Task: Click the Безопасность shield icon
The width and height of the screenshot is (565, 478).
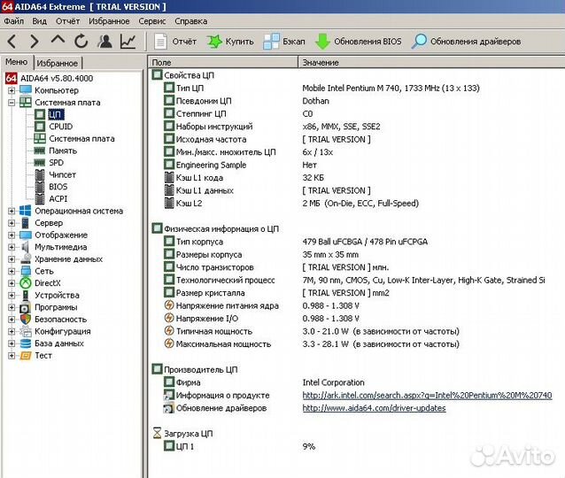Action: pyautogui.click(x=25, y=320)
